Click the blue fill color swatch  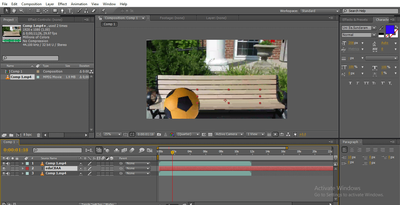(x=390, y=30)
